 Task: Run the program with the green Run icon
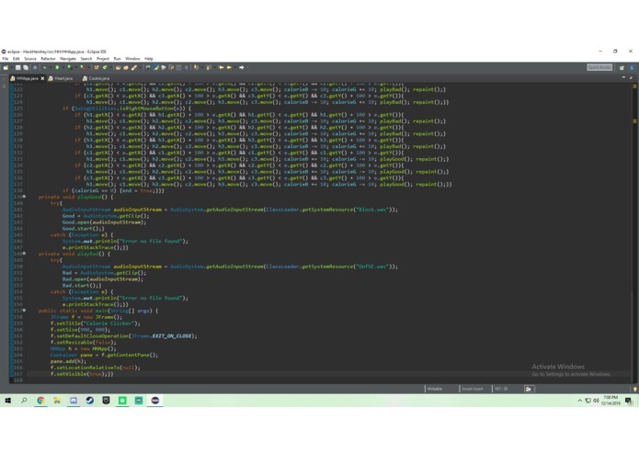pyautogui.click(x=57, y=67)
